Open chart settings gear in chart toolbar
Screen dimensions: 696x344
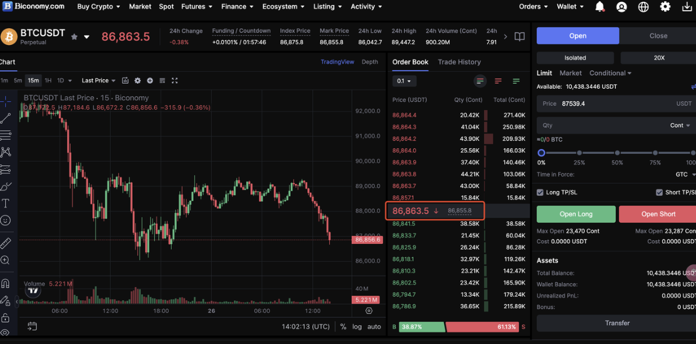click(137, 81)
